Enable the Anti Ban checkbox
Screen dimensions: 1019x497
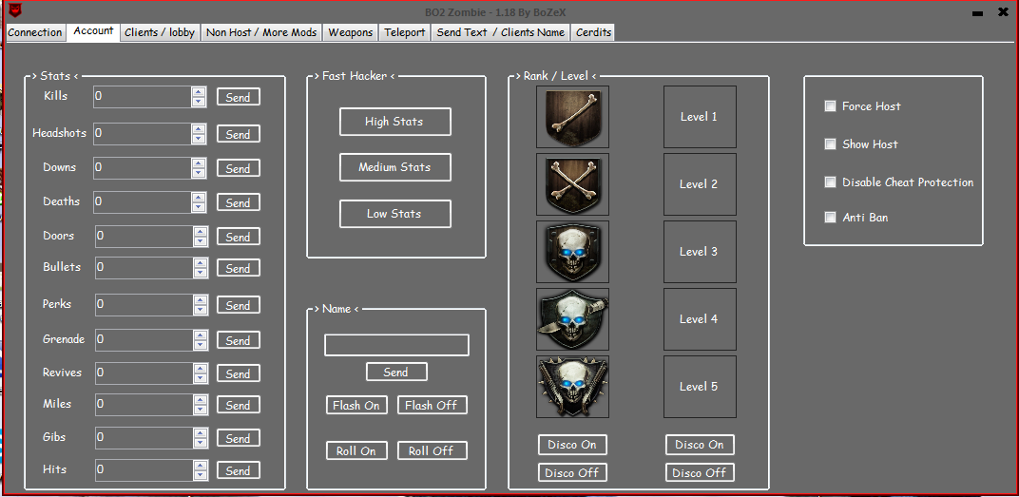pyautogui.click(x=830, y=217)
